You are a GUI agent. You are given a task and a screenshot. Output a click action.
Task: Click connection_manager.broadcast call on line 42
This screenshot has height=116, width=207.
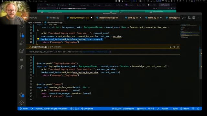click(x=70, y=93)
